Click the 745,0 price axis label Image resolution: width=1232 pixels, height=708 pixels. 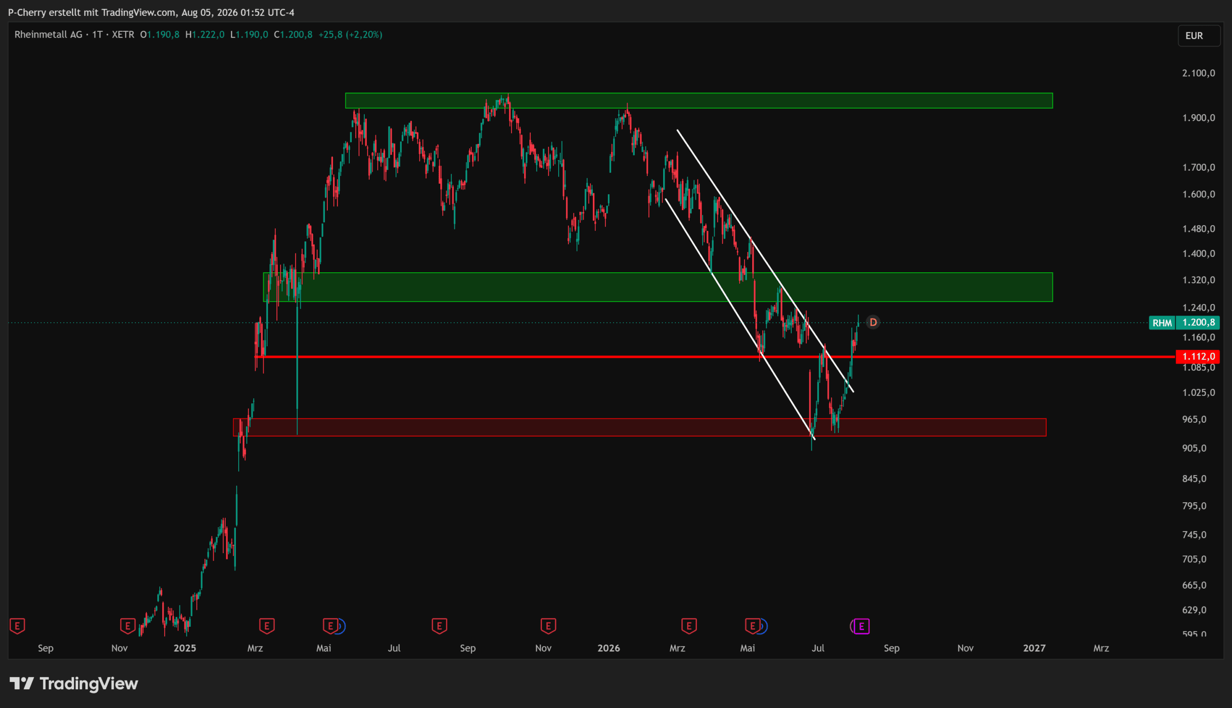pos(1194,534)
